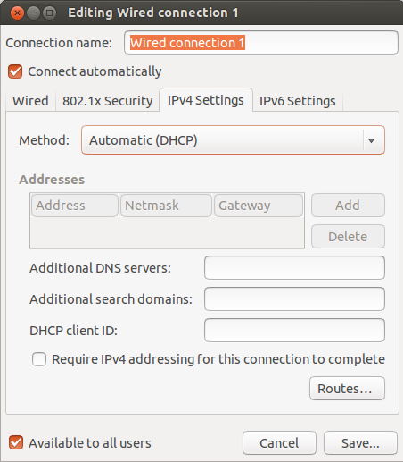
Task: Uncheck Connect automatically checkbox
Action: [x=15, y=71]
